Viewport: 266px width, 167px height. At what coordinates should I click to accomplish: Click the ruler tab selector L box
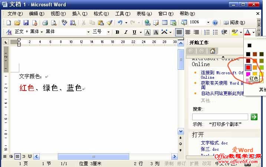pos(6,42)
